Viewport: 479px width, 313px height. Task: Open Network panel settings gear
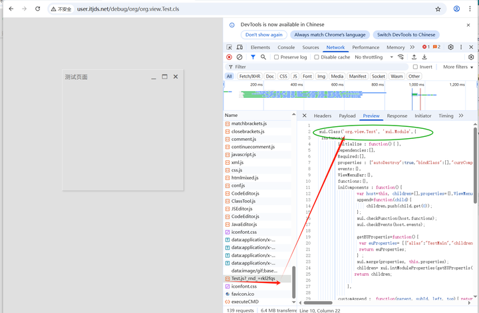point(471,57)
